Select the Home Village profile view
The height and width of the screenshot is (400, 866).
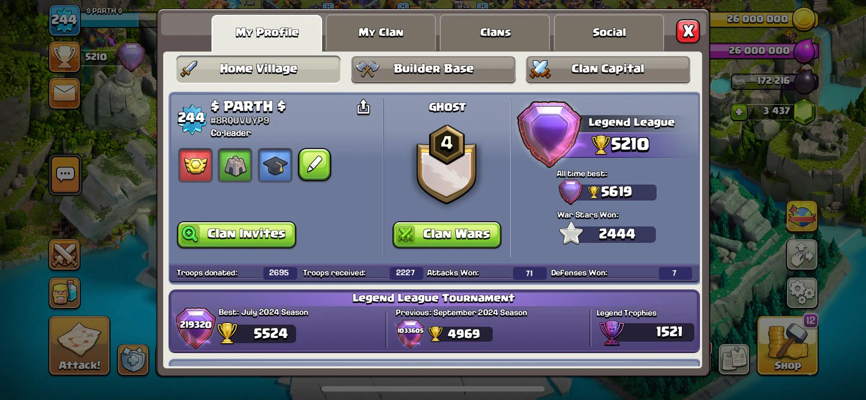pyautogui.click(x=258, y=69)
